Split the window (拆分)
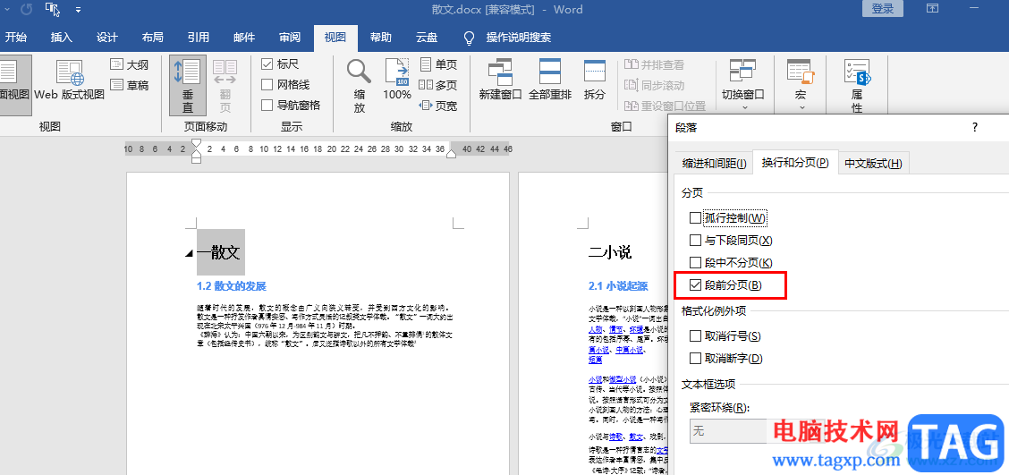This screenshot has height=475, width=1009. tap(595, 79)
